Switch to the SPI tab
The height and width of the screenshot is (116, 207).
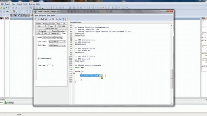click(x=64, y=24)
